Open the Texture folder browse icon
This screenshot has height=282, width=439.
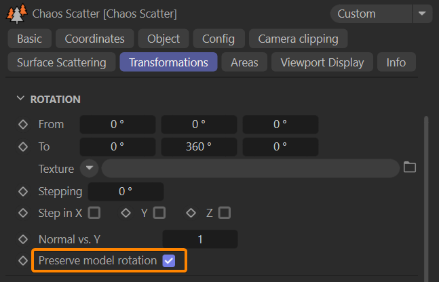[410, 167]
